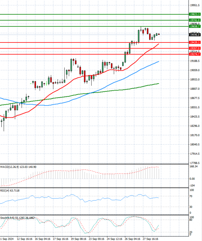Click the 168.34 MACD scale value
The height and width of the screenshot is (241, 202).
coord(194,167)
